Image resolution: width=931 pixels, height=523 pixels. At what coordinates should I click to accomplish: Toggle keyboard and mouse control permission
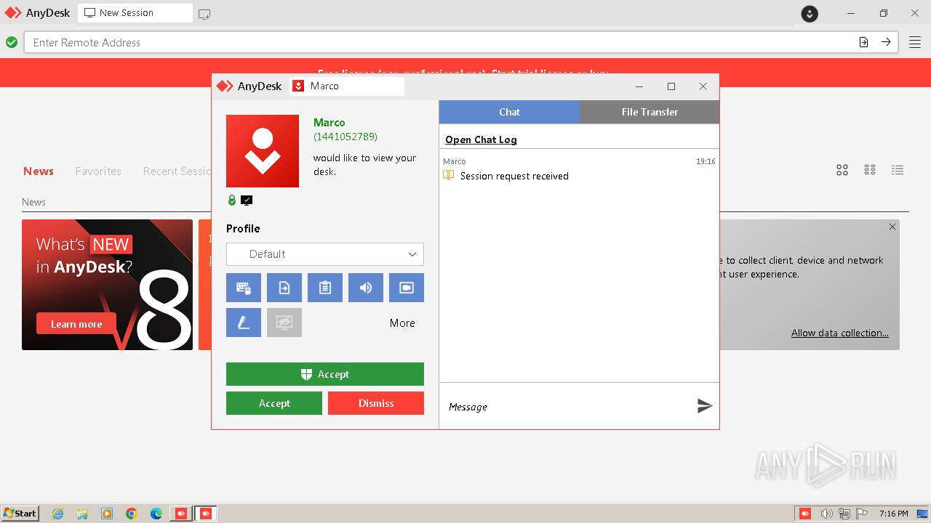point(244,288)
